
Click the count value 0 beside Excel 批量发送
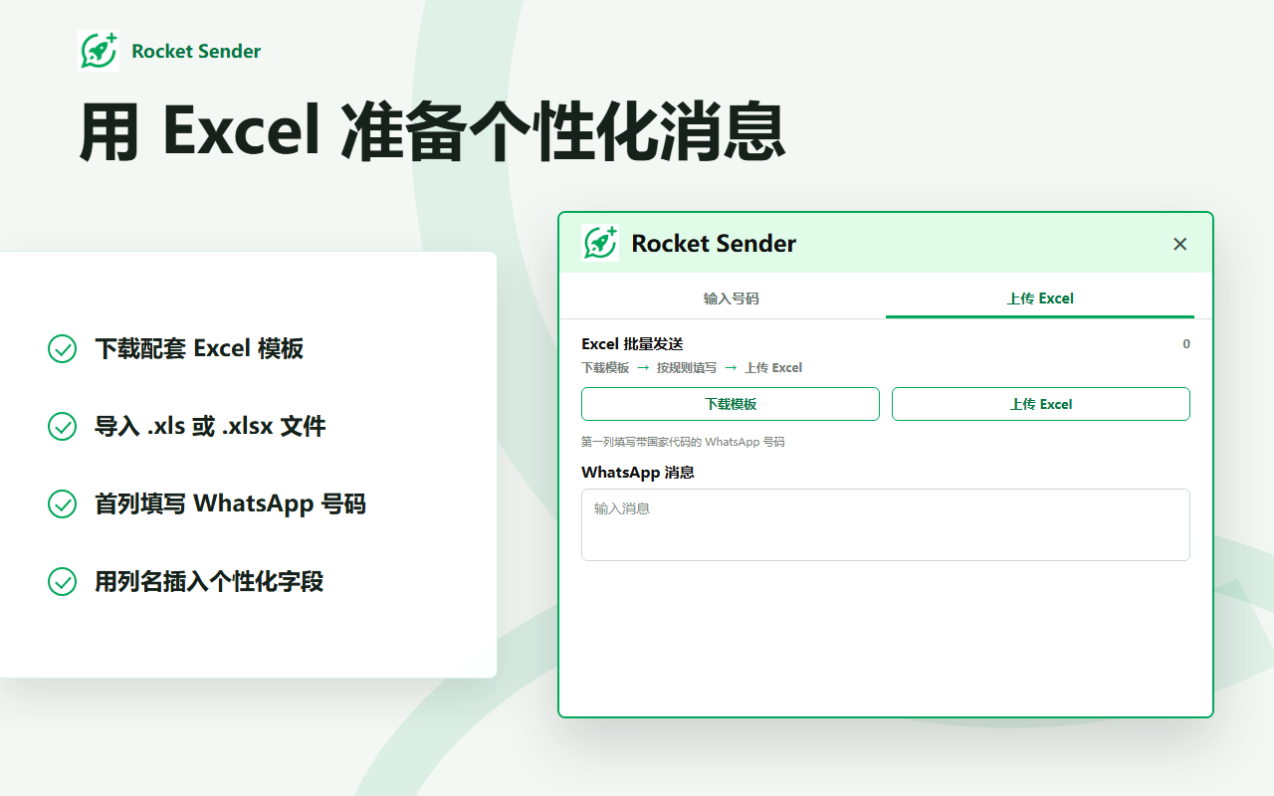coord(1186,344)
